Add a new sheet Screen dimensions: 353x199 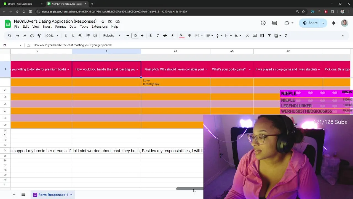[14, 195]
